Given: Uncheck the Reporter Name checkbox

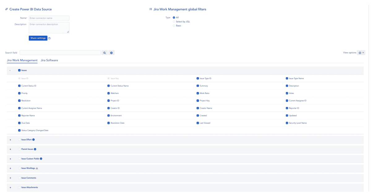Looking at the screenshot, I should (19, 116).
